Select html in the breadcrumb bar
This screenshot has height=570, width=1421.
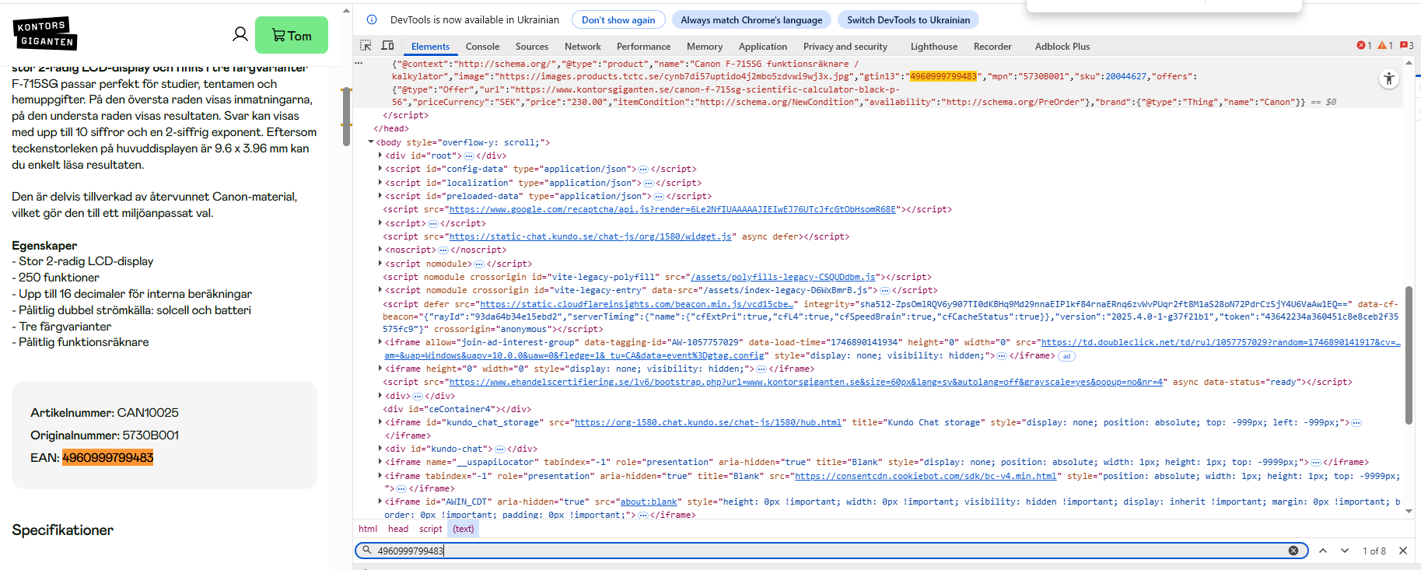tap(368, 529)
